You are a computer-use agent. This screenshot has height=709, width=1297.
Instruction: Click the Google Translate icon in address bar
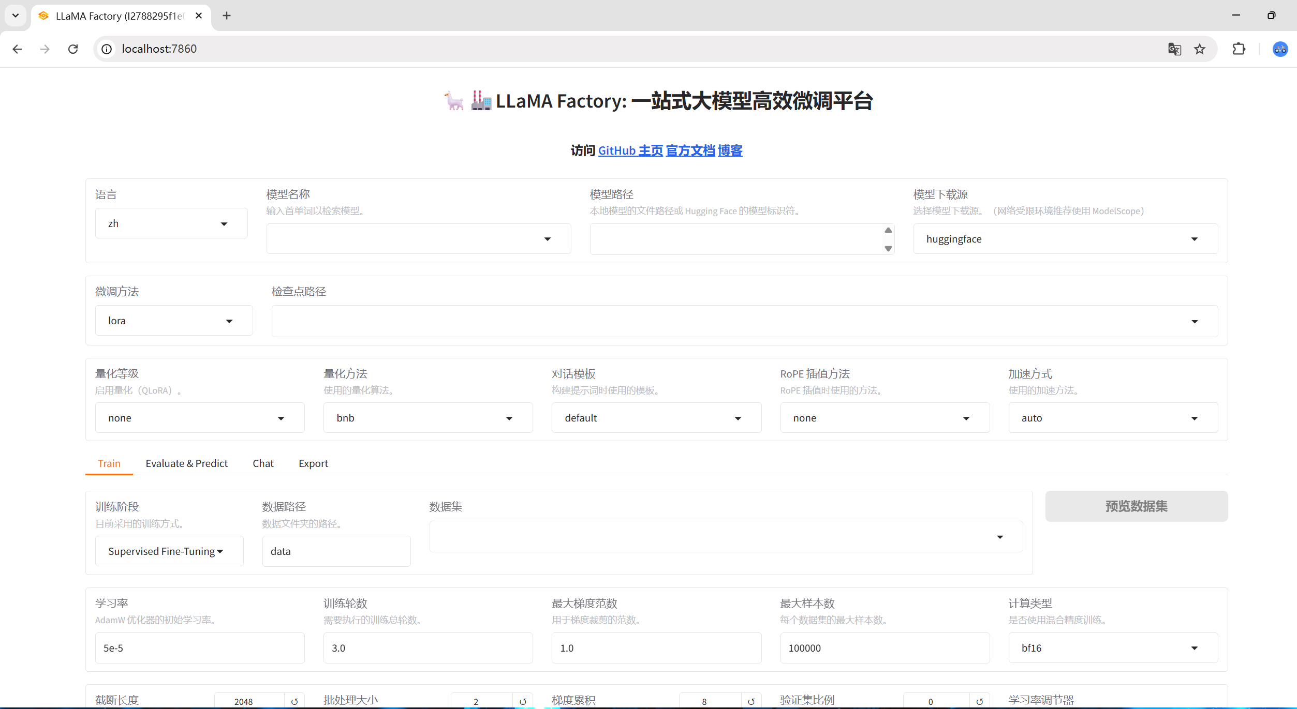pyautogui.click(x=1174, y=49)
